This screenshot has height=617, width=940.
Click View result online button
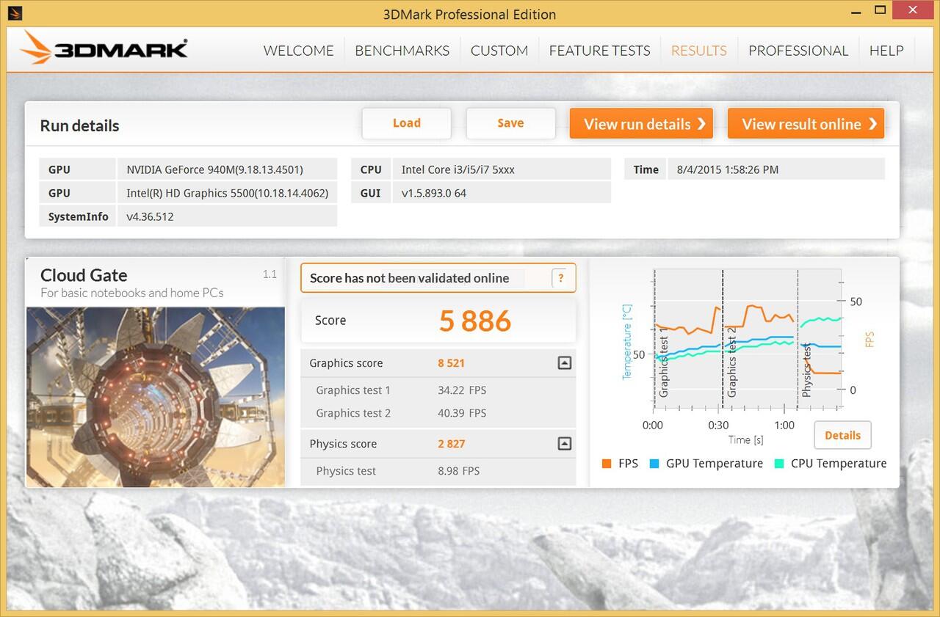[806, 123]
